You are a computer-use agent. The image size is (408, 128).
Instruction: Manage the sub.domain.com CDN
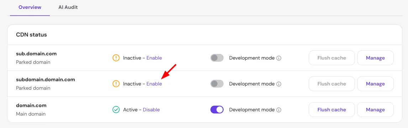click(376, 58)
